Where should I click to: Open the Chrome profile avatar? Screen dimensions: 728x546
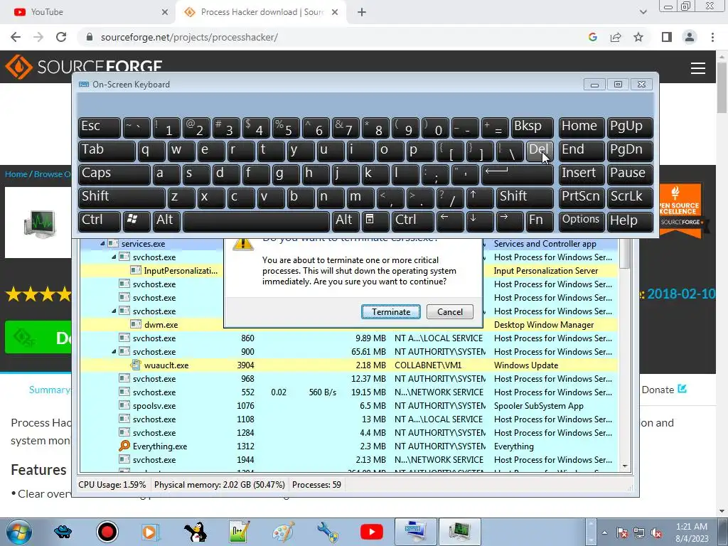tap(690, 37)
